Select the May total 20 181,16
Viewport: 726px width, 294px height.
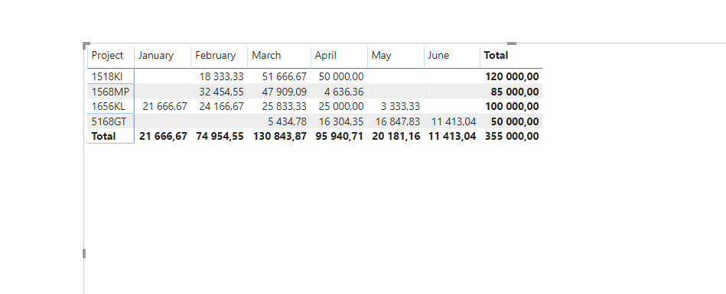click(x=396, y=137)
